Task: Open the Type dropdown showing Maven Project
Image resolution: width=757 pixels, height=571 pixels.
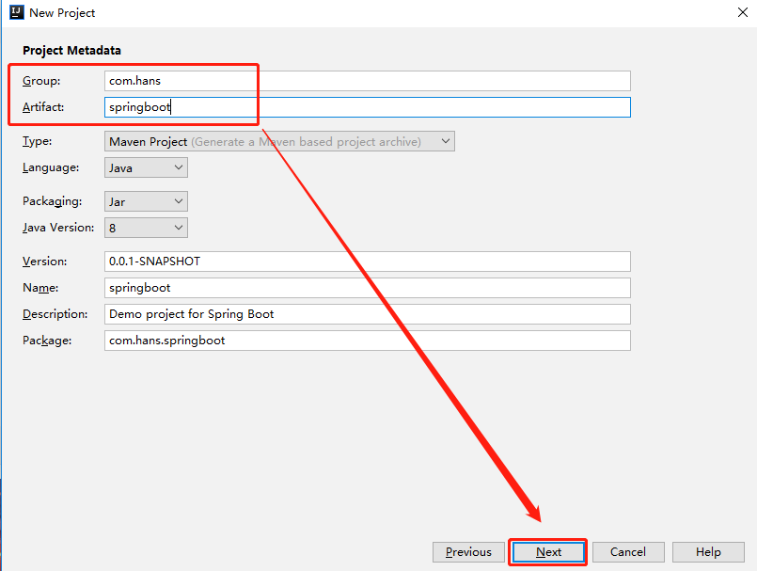Action: pyautogui.click(x=281, y=141)
